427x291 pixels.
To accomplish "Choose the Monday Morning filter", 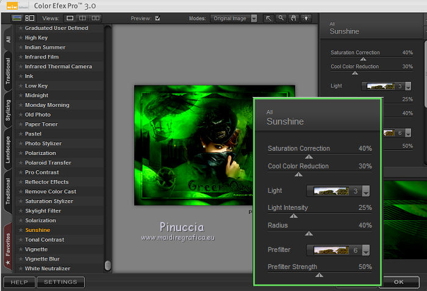I will [47, 105].
